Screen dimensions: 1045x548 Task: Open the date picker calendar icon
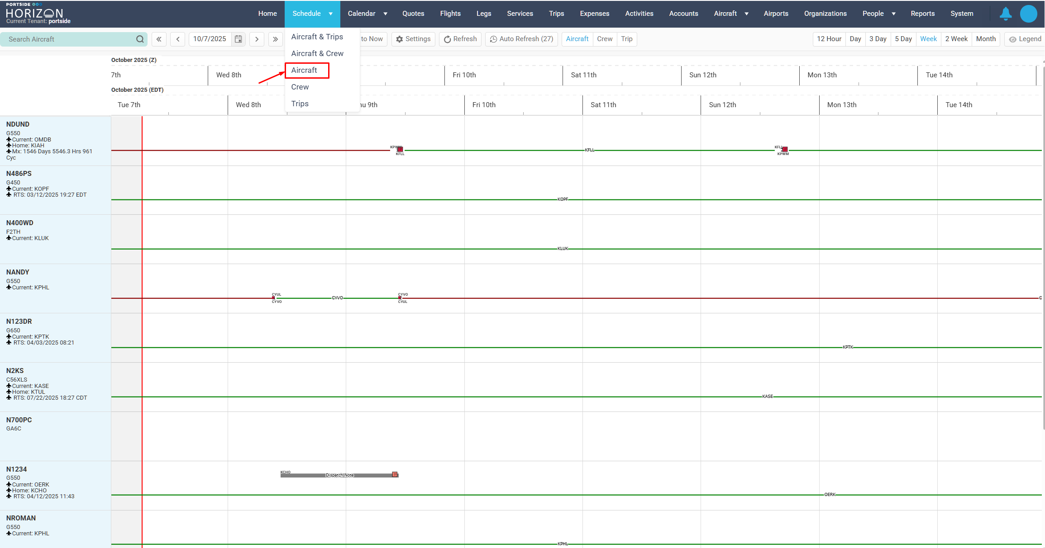(x=239, y=39)
